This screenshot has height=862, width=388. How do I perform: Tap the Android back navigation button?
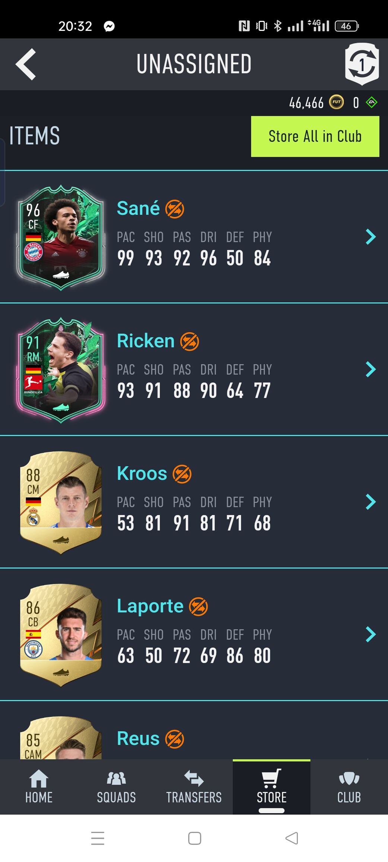[292, 838]
